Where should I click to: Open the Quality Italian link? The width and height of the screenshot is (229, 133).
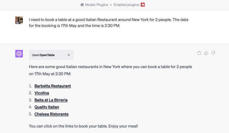click(x=47, y=107)
